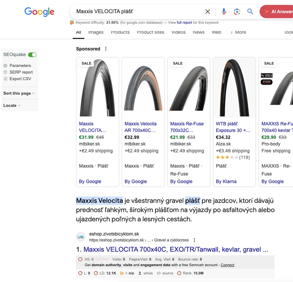Select WTB plášť Exposure product thumbnail
The height and width of the screenshot is (282, 293).
pyautogui.click(x=234, y=87)
